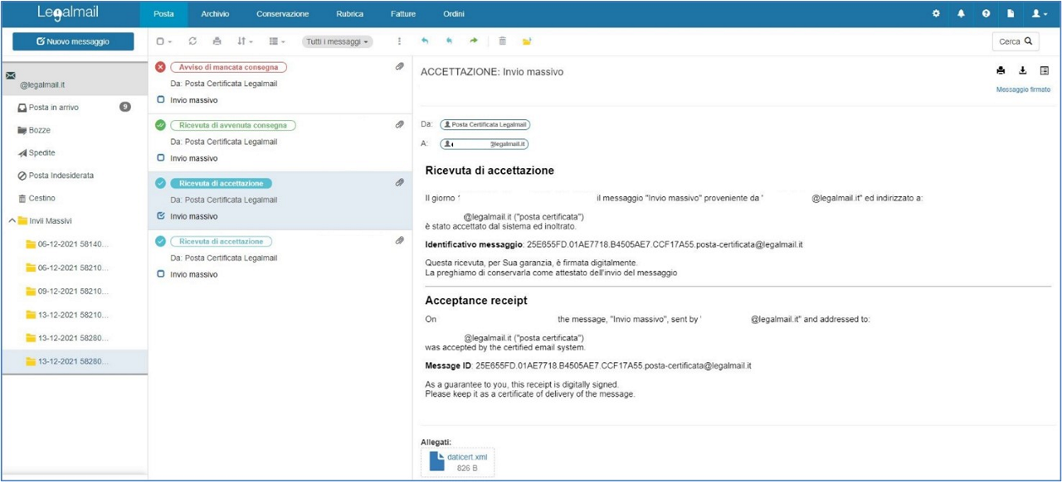Download the message using download icon
The width and height of the screenshot is (1062, 482).
(x=1023, y=71)
